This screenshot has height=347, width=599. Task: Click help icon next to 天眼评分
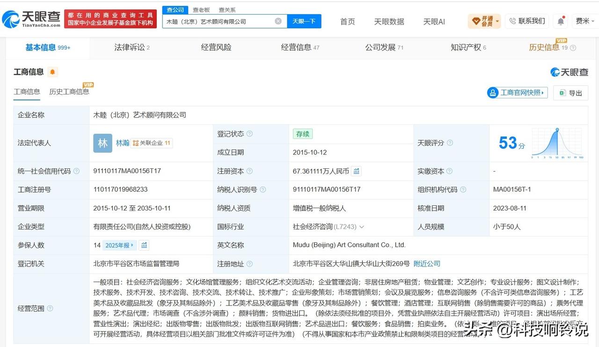point(450,143)
